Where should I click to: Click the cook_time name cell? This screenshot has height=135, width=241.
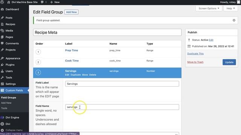[x=115, y=61]
